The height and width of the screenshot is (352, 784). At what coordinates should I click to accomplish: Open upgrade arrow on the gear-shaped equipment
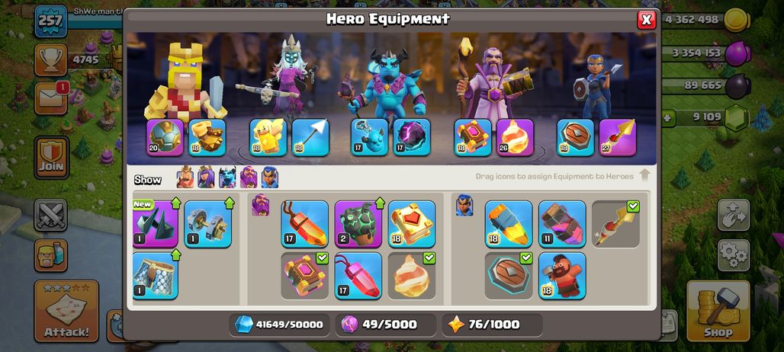[x=229, y=203]
